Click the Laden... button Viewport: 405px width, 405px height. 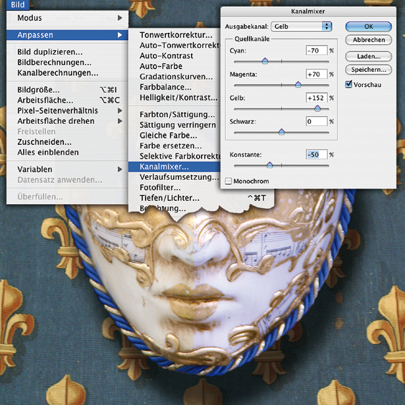[368, 57]
